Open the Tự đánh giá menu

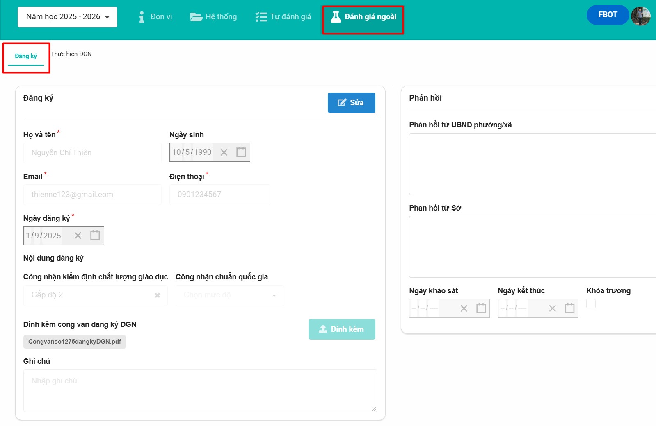pos(283,17)
